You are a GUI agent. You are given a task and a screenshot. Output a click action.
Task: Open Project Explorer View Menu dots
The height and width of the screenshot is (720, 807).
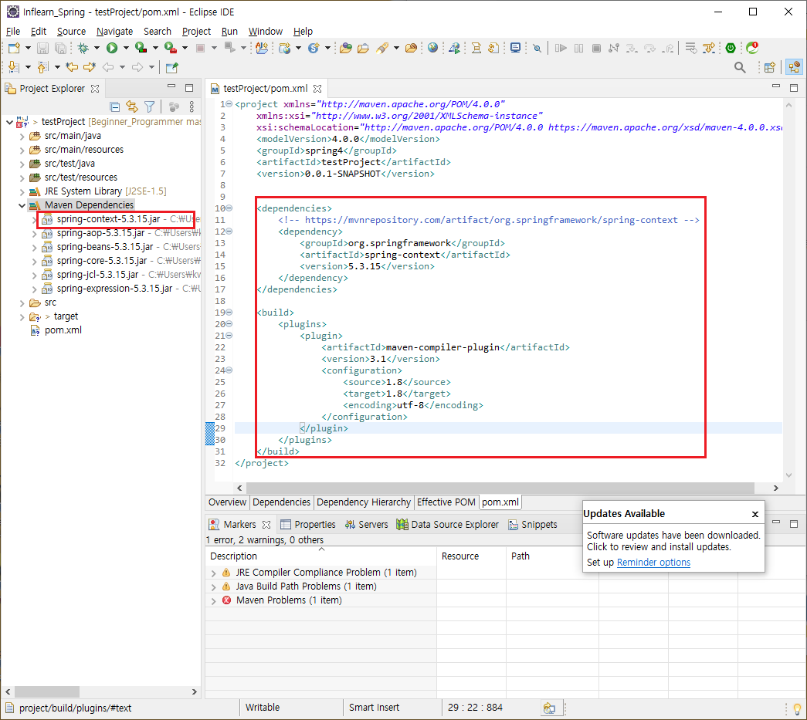click(192, 107)
